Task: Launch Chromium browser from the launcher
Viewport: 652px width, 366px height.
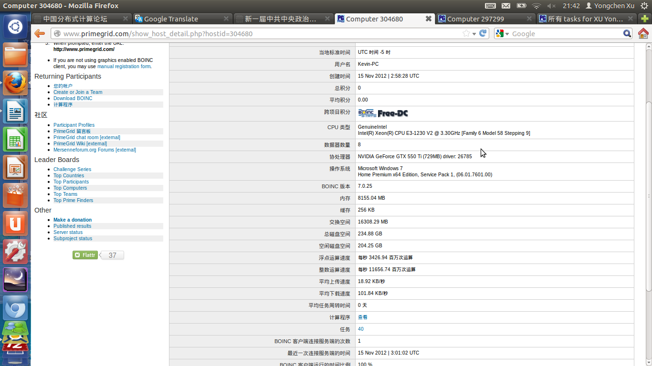Action: (x=15, y=308)
